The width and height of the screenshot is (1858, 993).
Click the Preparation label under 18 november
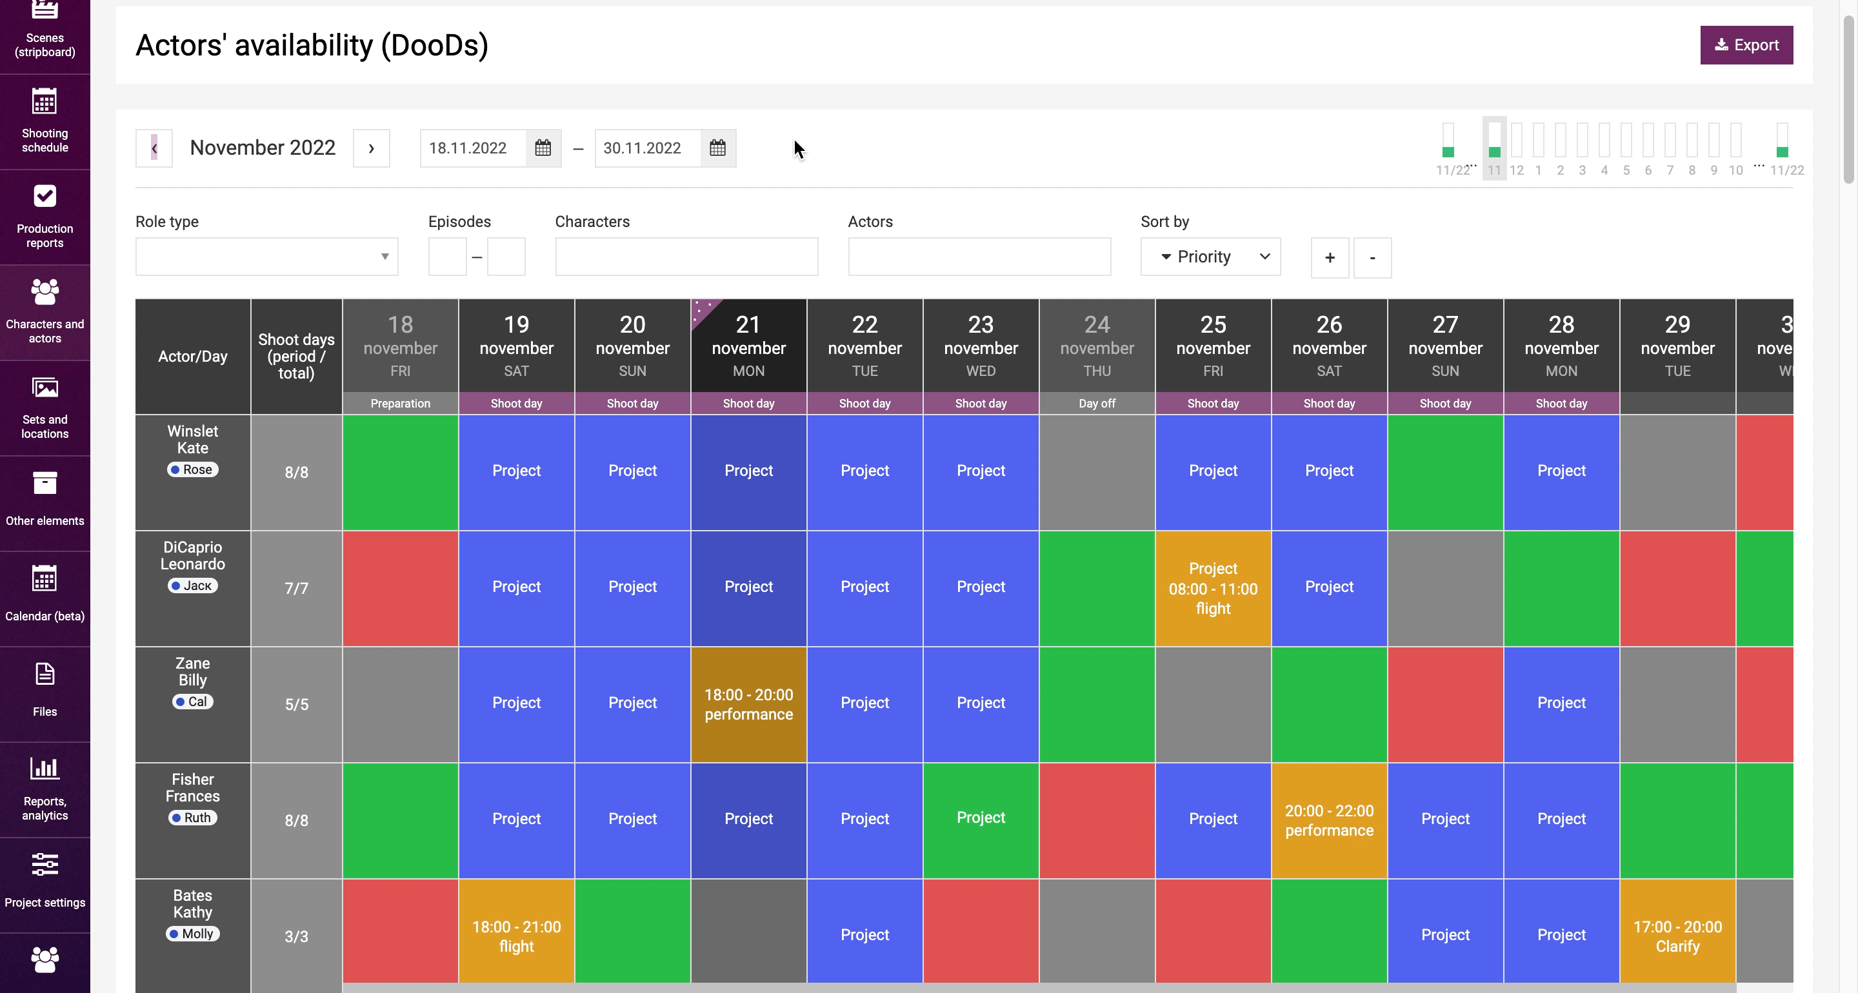pyautogui.click(x=400, y=403)
